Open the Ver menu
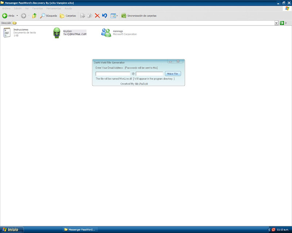Image resolution: width=292 pixels, height=233 pixels. tap(27, 8)
